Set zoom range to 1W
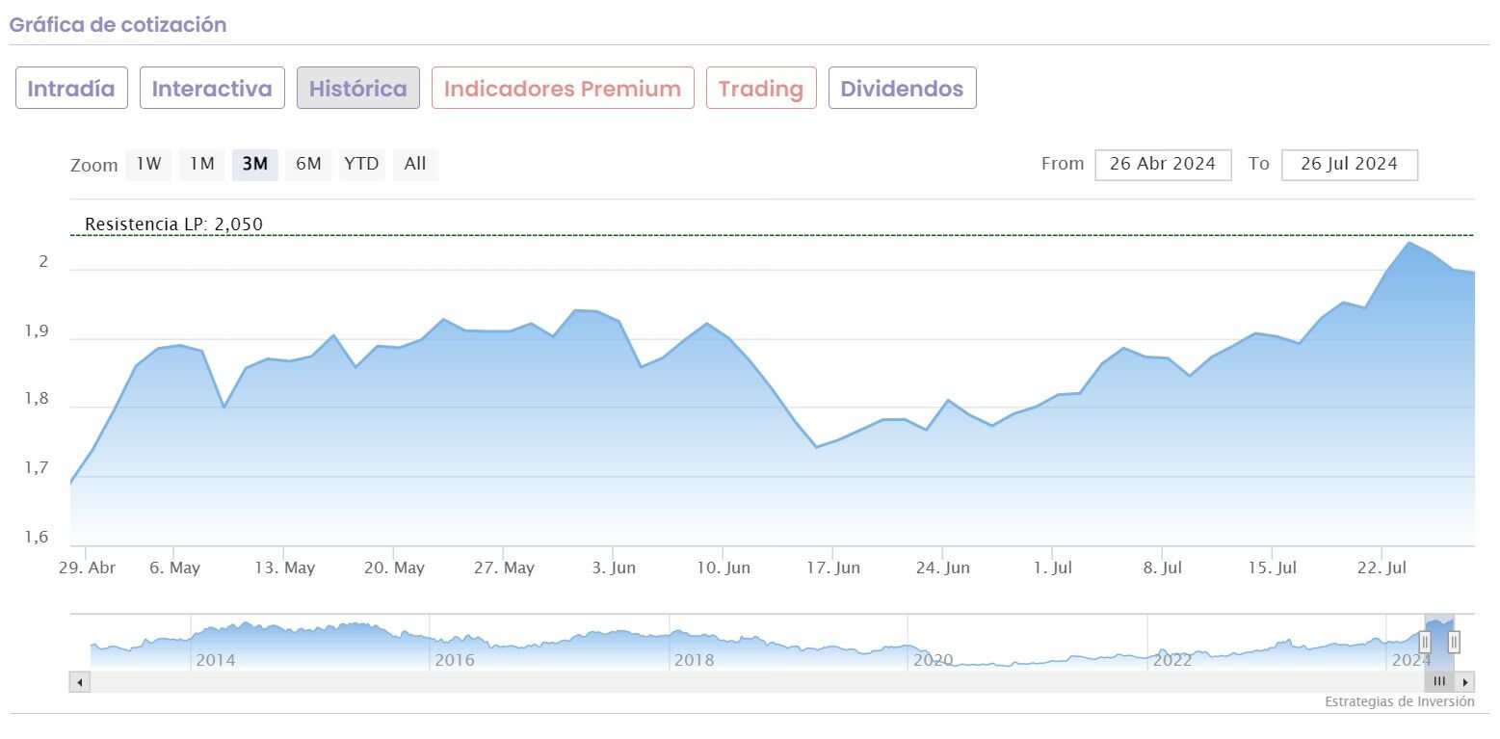1500x739 pixels. [x=148, y=165]
